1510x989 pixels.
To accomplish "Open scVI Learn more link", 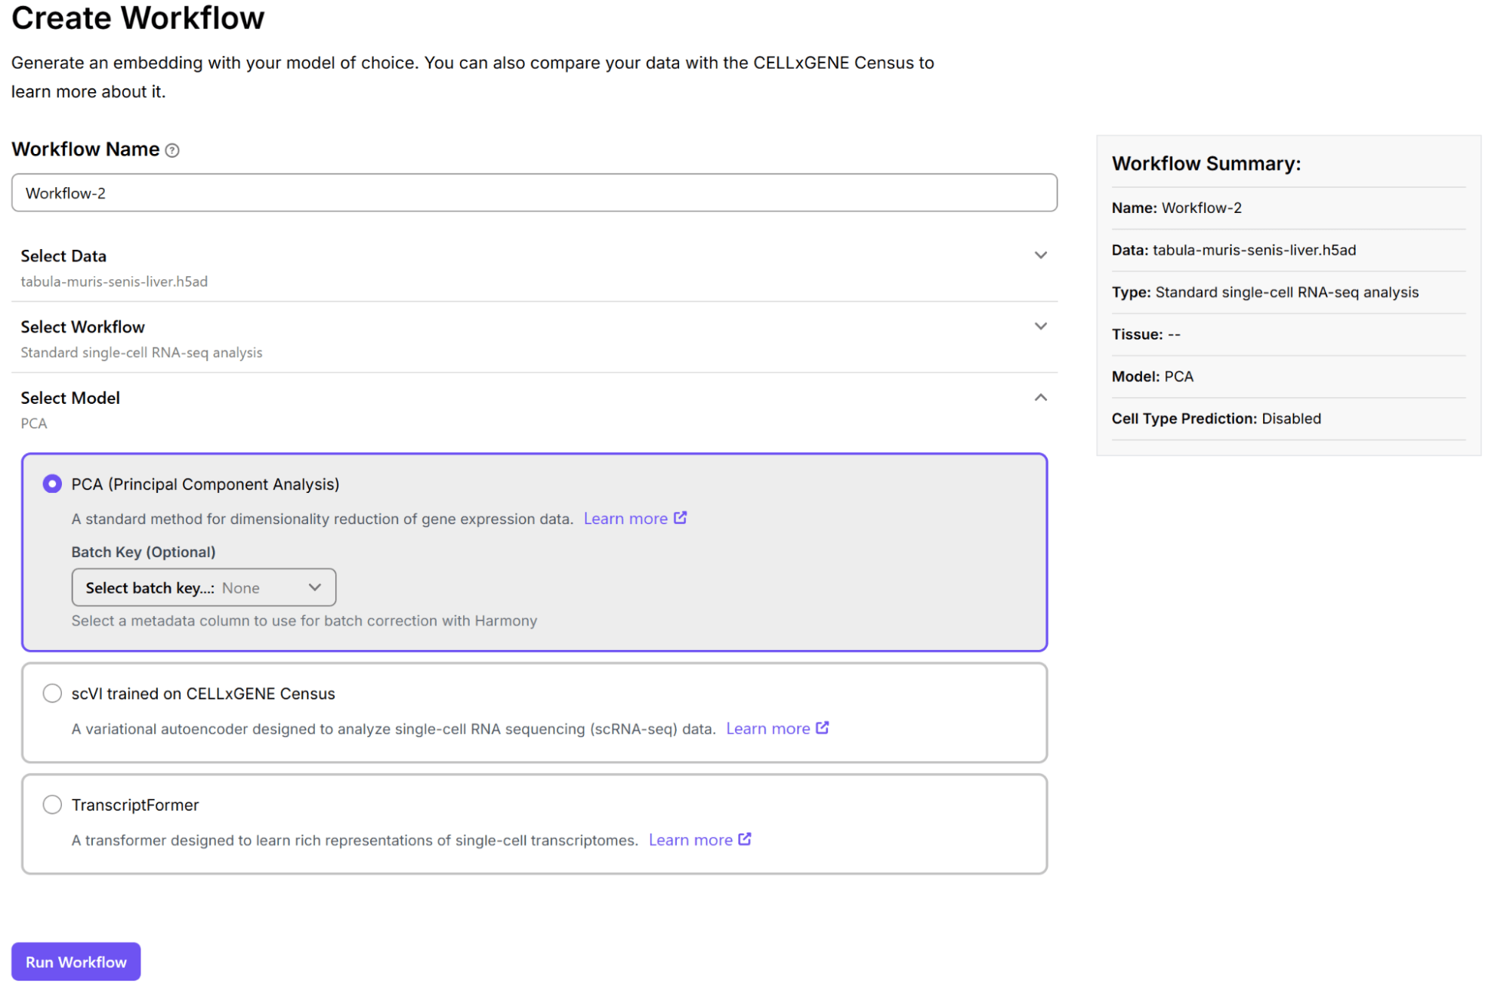I will [767, 729].
